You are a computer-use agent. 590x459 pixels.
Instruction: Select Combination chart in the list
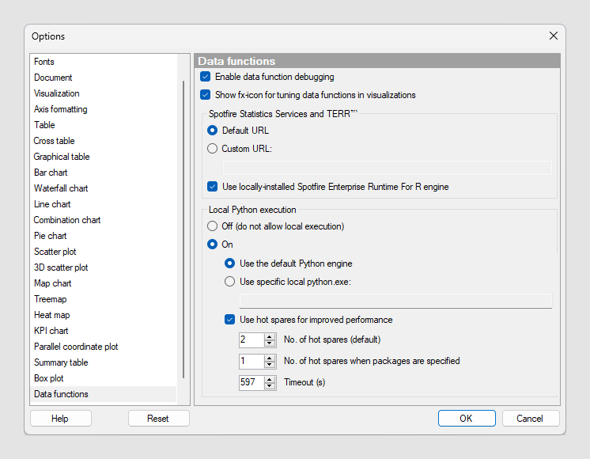pyautogui.click(x=103, y=220)
